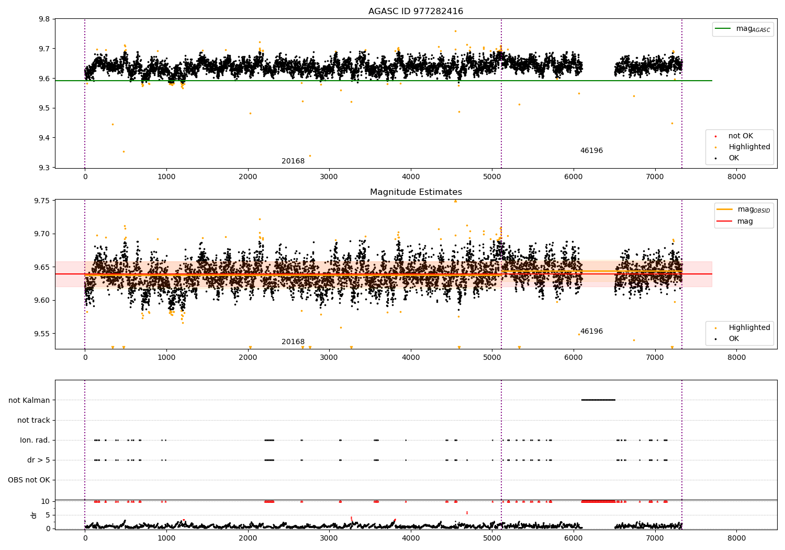
Task: Click the 'mag AGASC' legend label
Action: (x=753, y=29)
